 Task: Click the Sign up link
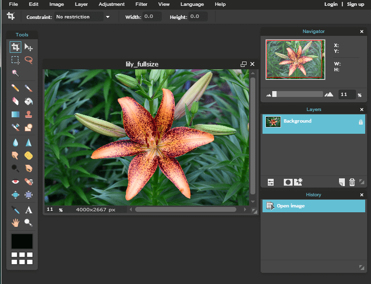[x=356, y=4]
